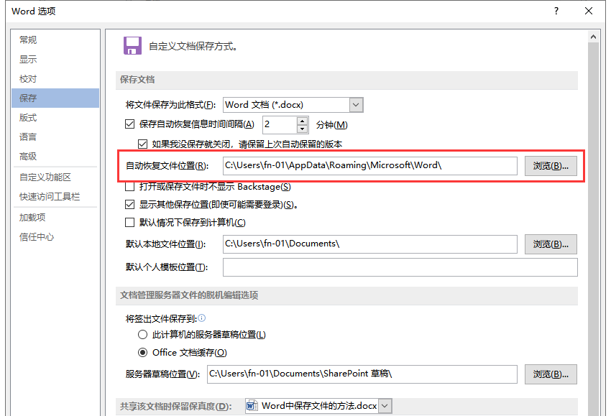Toggle 如果我没保存就关闭 keep last version checkbox
611x416 pixels.
142,144
